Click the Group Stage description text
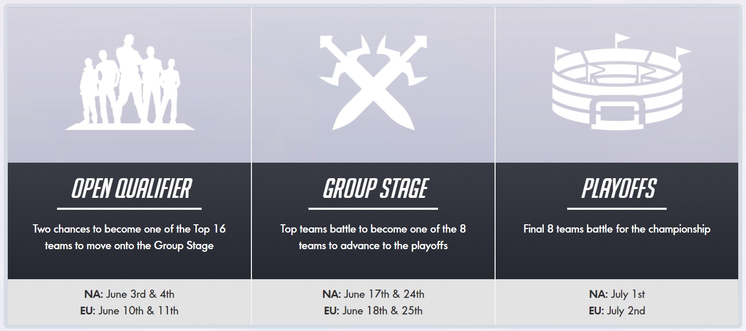 (x=373, y=237)
